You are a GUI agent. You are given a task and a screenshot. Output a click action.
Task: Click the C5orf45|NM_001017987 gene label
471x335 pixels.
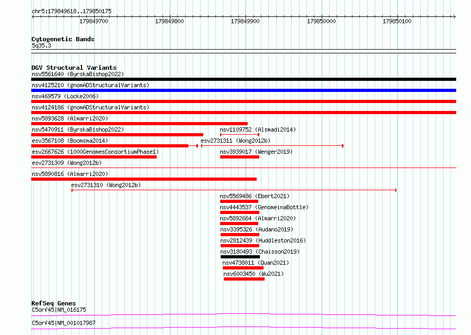tap(64, 323)
